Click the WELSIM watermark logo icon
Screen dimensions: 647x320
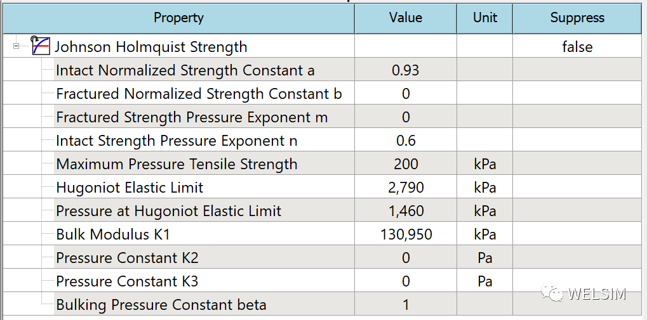tap(552, 293)
